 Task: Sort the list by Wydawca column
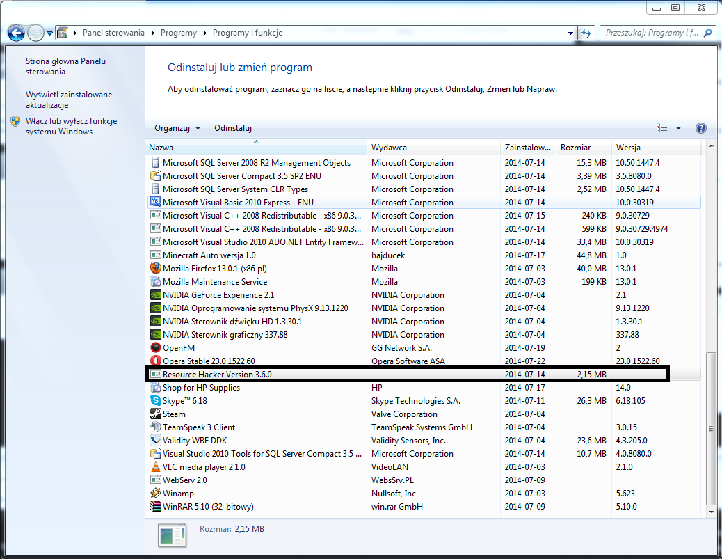[434, 148]
